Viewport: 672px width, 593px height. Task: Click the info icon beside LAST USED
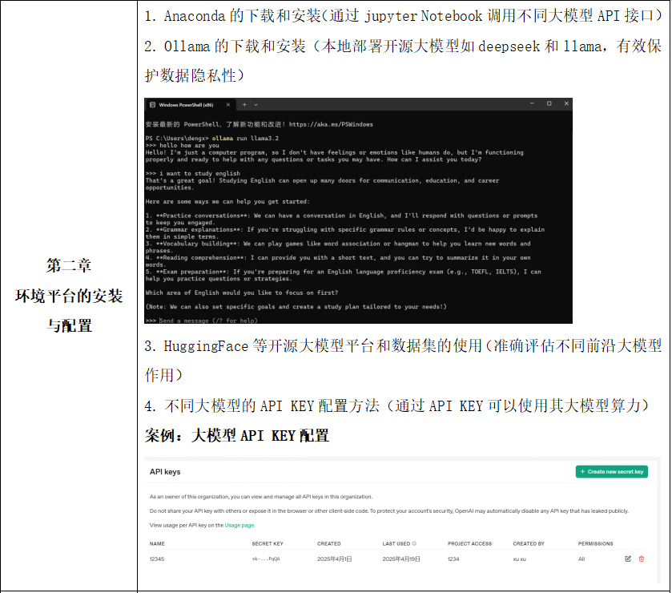pyautogui.click(x=414, y=543)
